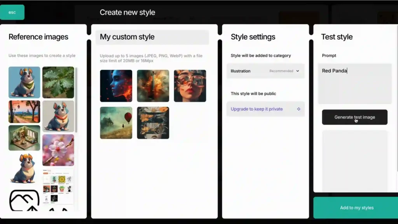Click the Generate test image button
This screenshot has width=398, height=224.
354,117
